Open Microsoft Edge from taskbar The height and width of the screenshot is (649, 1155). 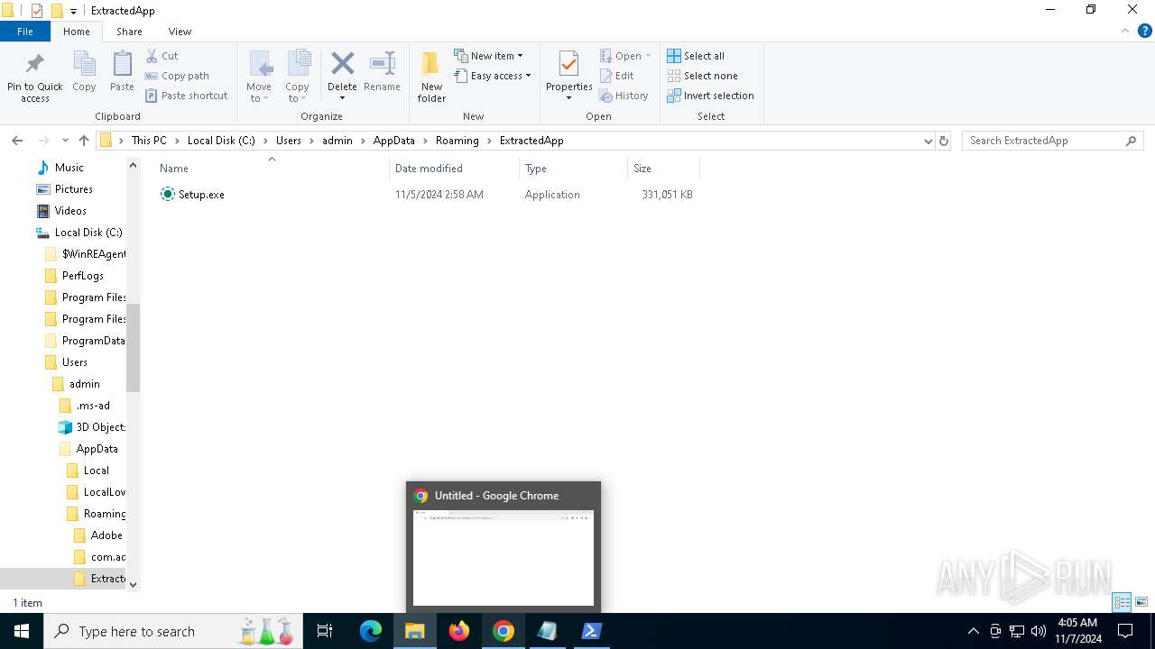tap(371, 631)
